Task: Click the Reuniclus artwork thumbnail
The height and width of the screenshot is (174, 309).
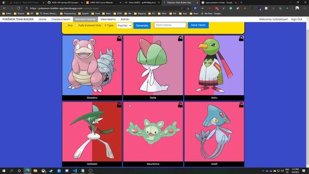Action: click(153, 131)
